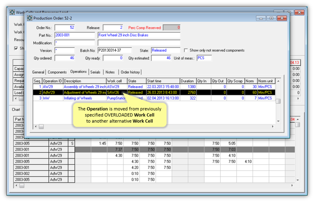Switch to the General tab
This screenshot has width=314, height=202.
point(38,72)
